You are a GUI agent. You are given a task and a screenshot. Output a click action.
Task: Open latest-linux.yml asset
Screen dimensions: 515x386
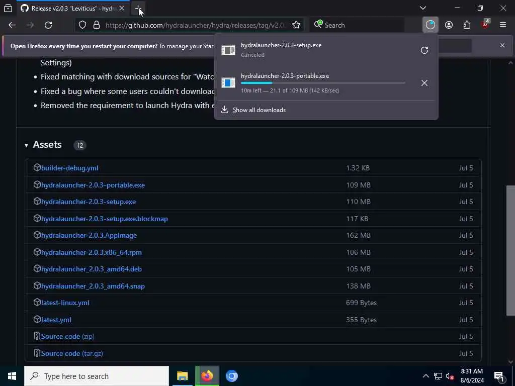65,303
